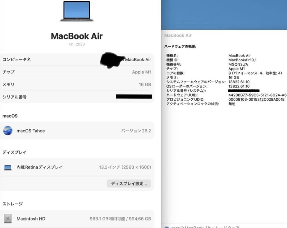Select the Apple M1 value in About pane
This screenshot has height=228, width=287.
point(141,72)
